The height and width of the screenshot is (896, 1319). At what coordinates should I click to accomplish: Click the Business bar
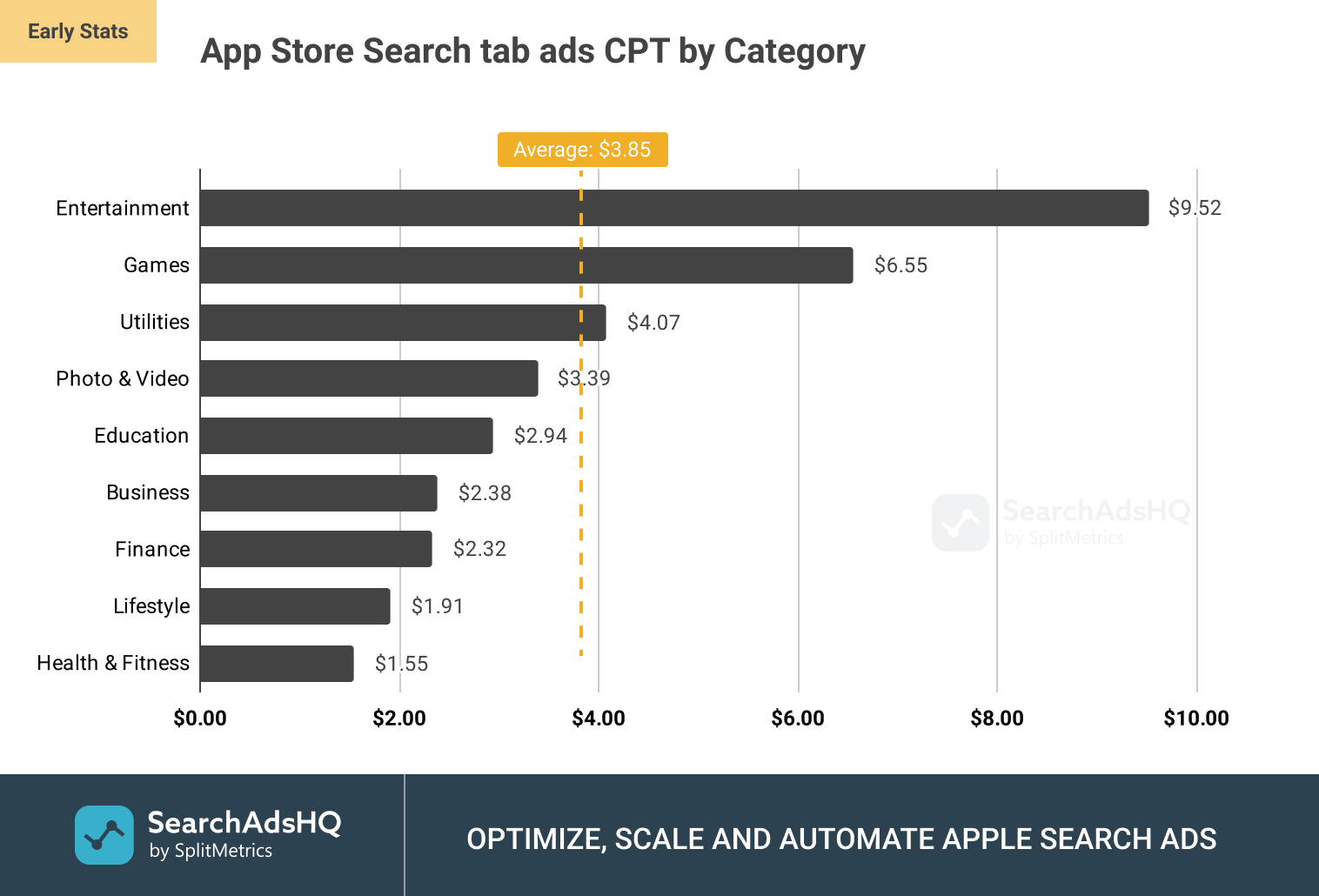(318, 493)
